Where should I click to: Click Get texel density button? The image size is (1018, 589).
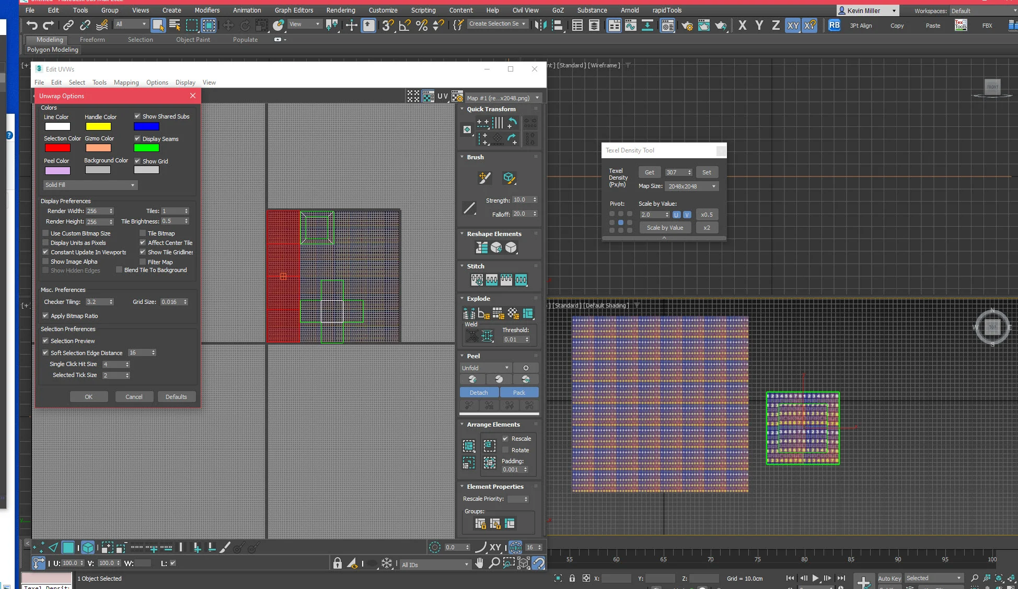coord(650,172)
